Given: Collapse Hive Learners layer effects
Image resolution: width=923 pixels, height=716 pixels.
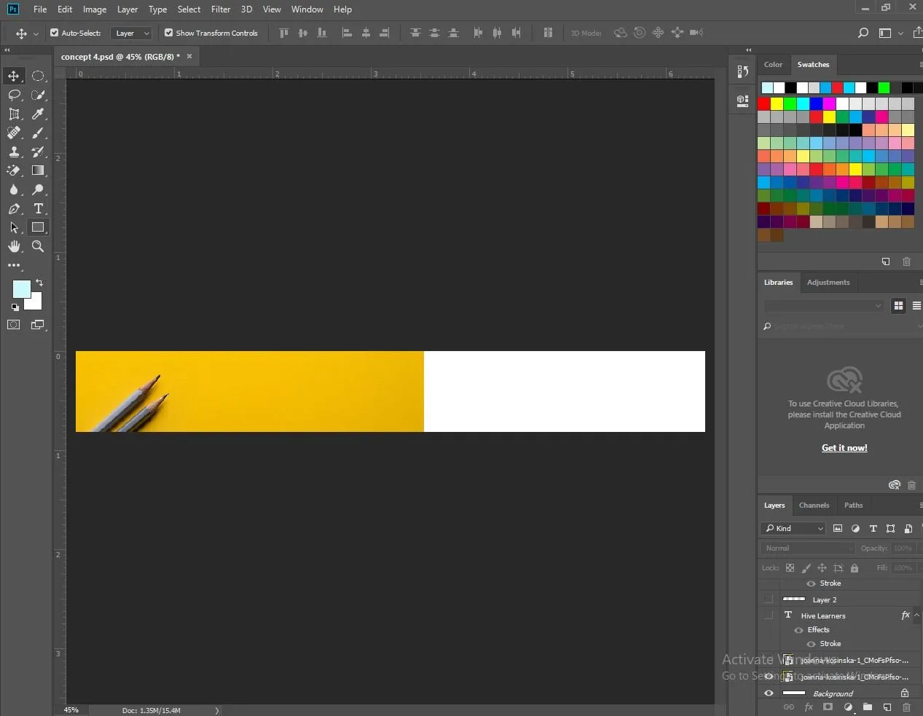Looking at the screenshot, I should (916, 615).
